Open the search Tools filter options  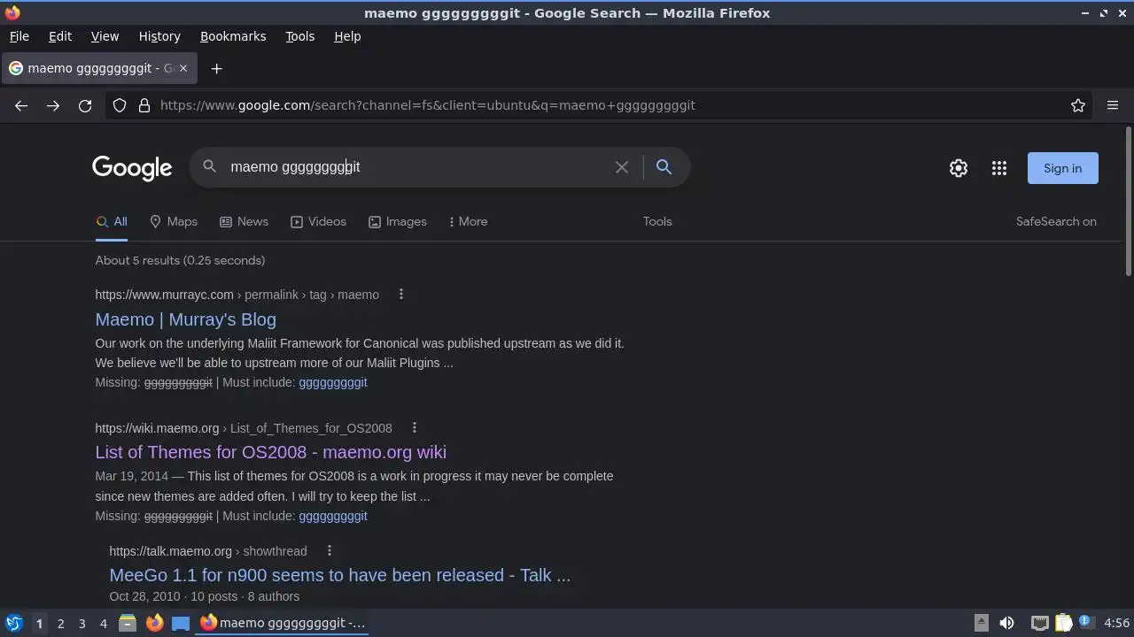pyautogui.click(x=657, y=221)
